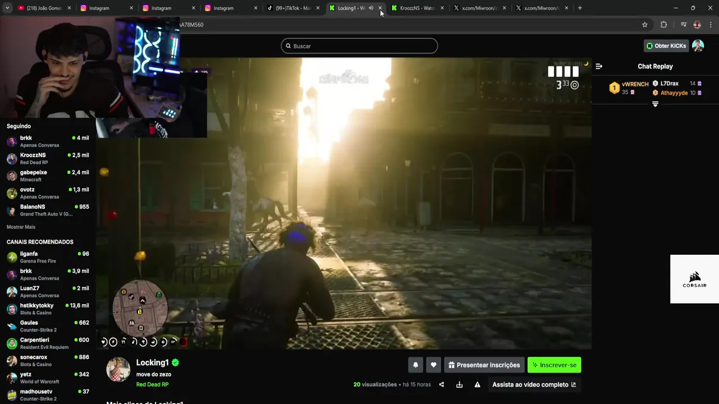719x404 pixels.
Task: Close the Locking1 browser tab
Action: 380,8
